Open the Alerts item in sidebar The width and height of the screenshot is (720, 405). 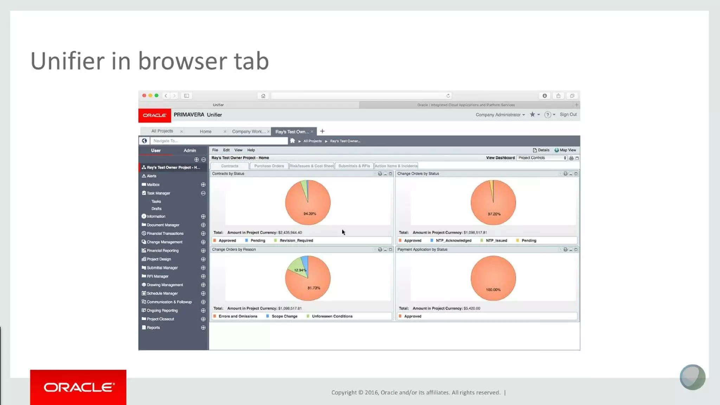point(152,176)
